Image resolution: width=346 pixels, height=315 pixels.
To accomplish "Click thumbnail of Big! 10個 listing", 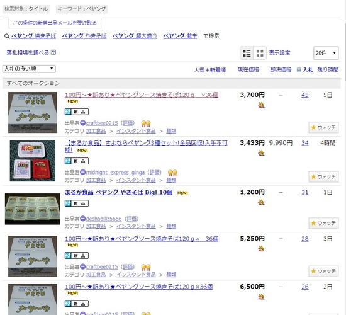I will [x=33, y=209].
